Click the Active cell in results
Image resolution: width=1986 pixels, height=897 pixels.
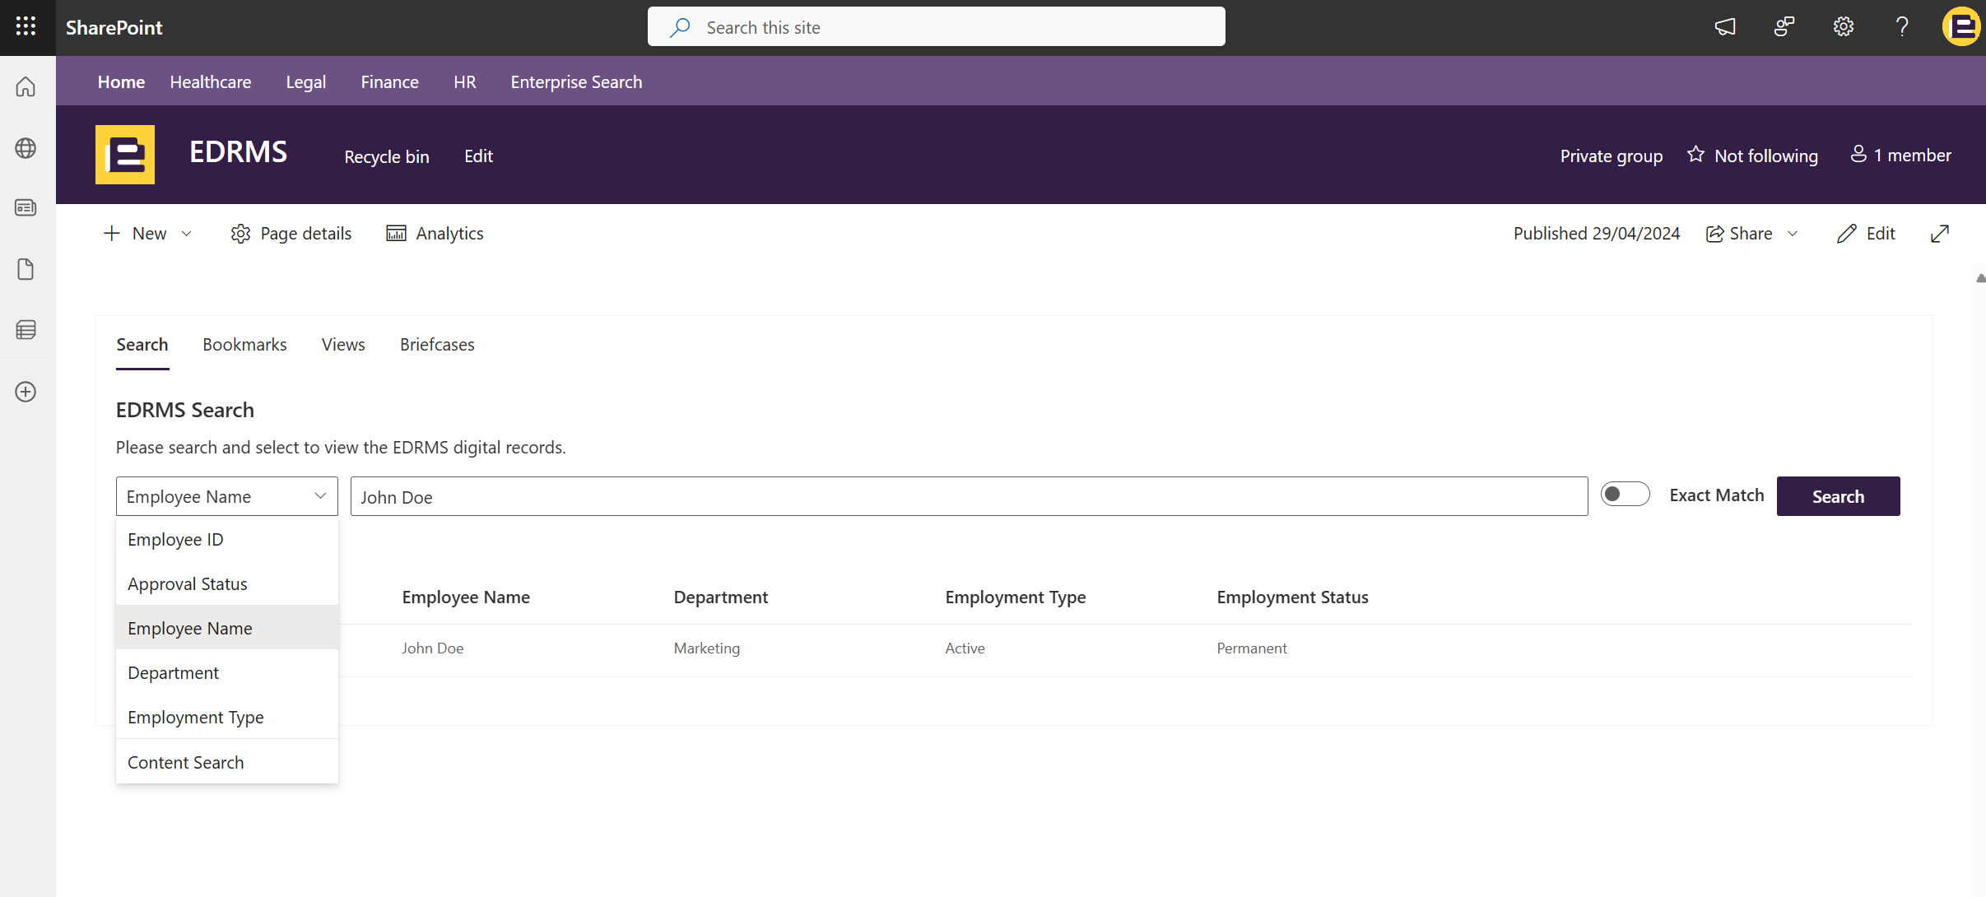(x=965, y=648)
